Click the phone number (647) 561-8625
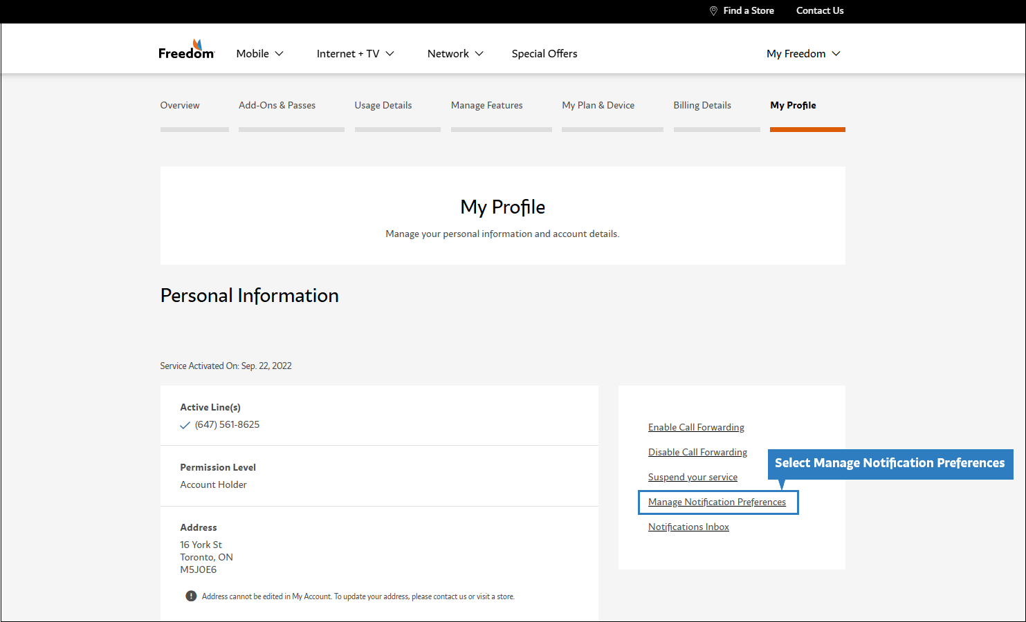Viewport: 1026px width, 622px height. click(x=227, y=424)
